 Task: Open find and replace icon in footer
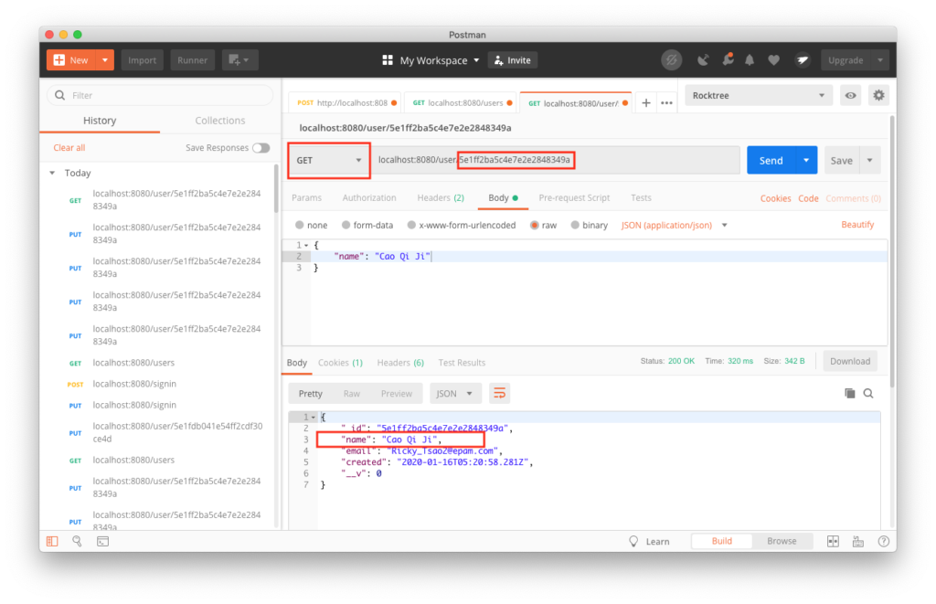[x=77, y=541]
